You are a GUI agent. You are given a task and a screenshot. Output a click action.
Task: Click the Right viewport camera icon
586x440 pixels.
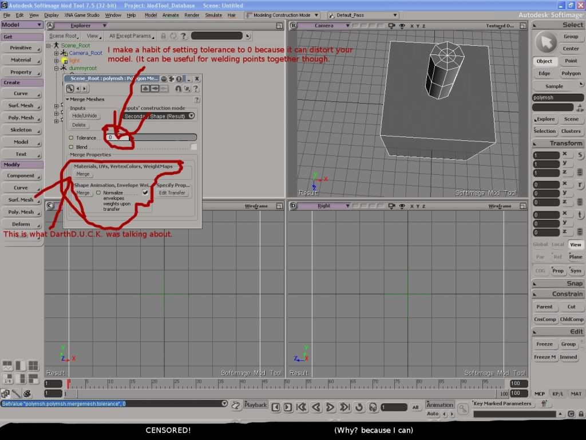[x=391, y=206]
